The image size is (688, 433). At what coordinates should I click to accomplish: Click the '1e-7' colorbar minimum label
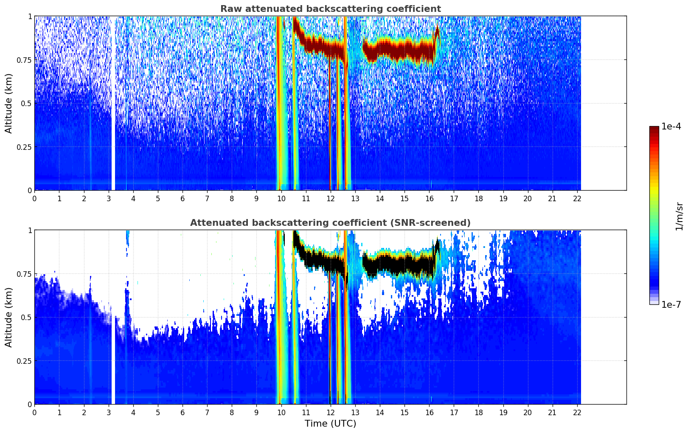(x=671, y=305)
